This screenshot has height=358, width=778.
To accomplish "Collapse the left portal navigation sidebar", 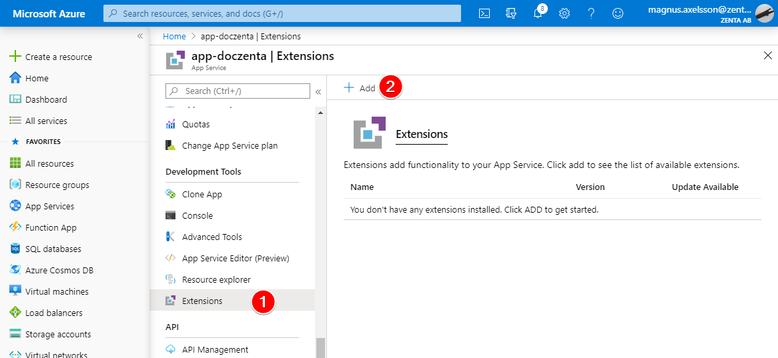I will click(140, 36).
